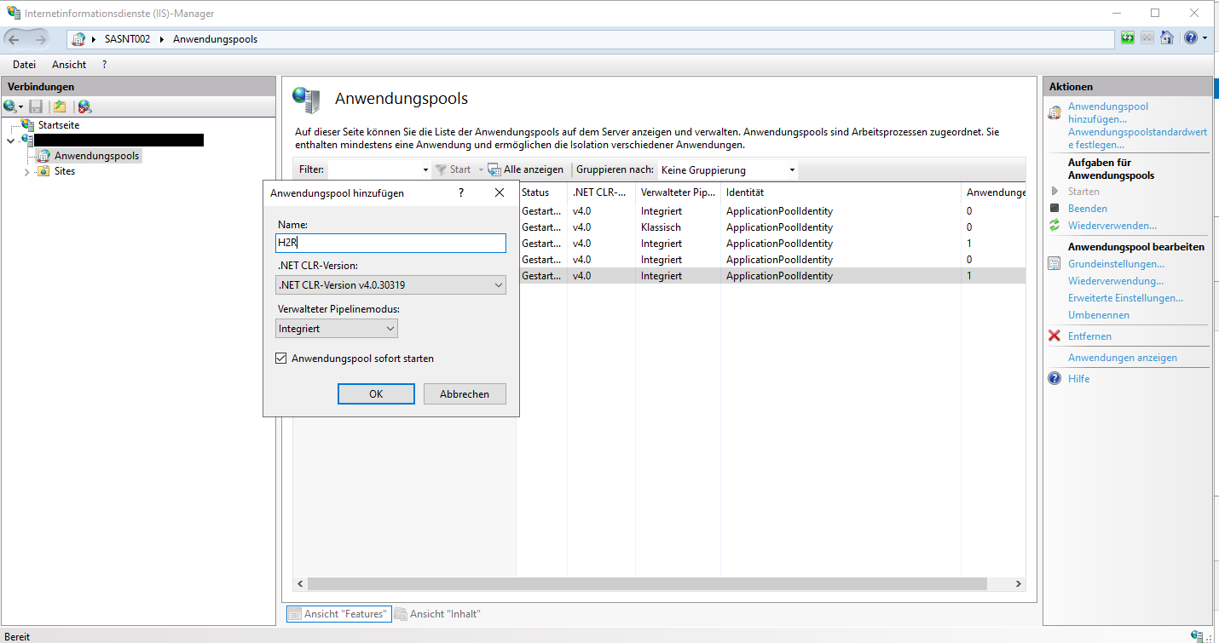This screenshot has height=643, width=1219.
Task: Open the Datei menu
Action: pyautogui.click(x=24, y=65)
